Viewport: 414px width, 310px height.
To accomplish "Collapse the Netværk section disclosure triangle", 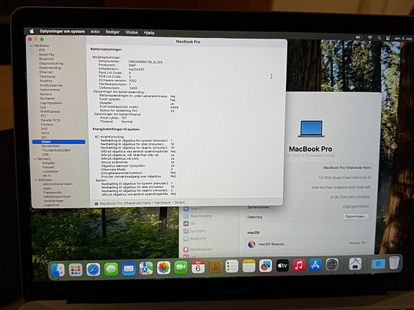I will coord(35,159).
